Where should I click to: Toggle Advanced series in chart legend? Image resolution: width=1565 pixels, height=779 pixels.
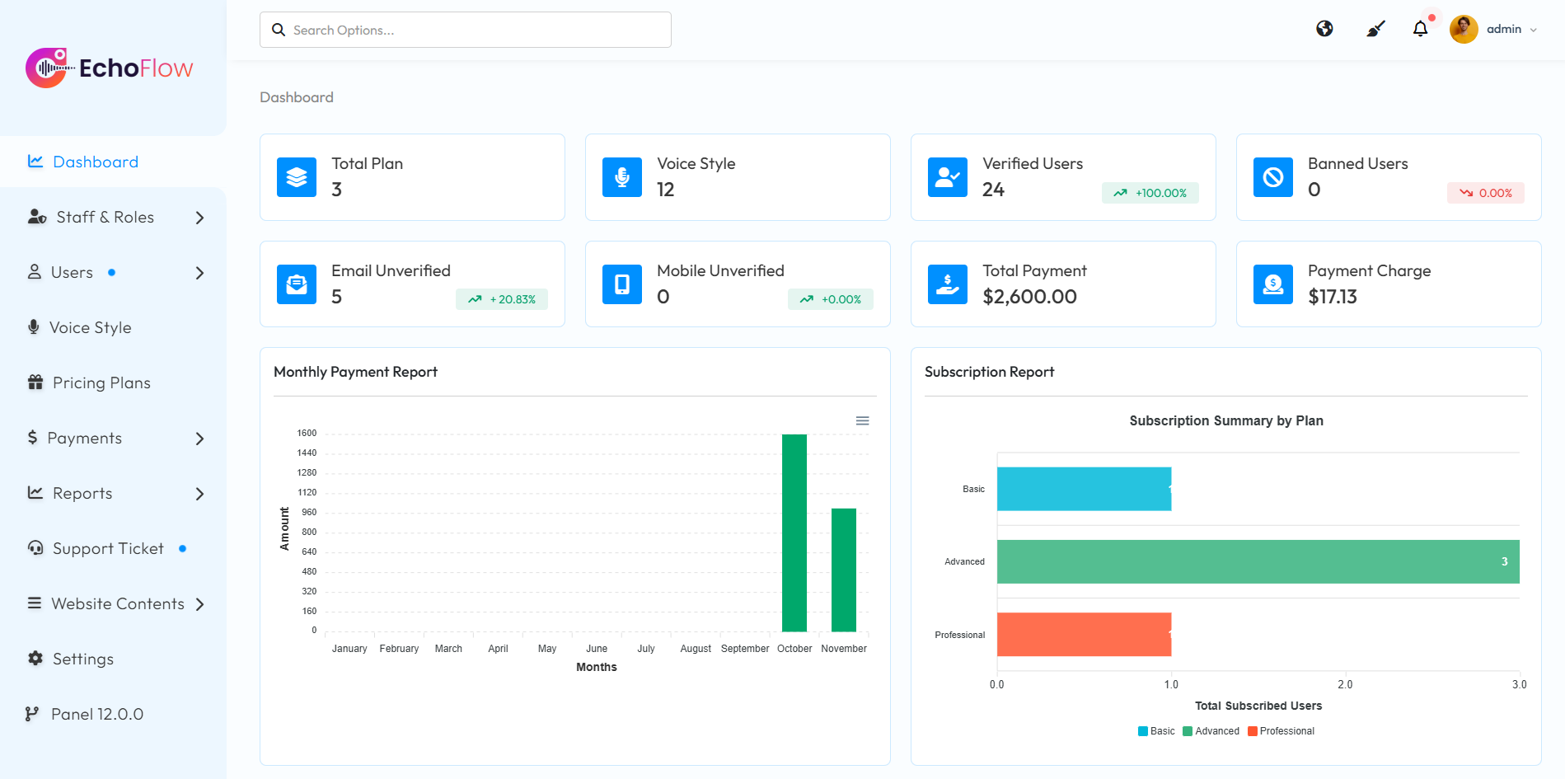coord(1211,731)
